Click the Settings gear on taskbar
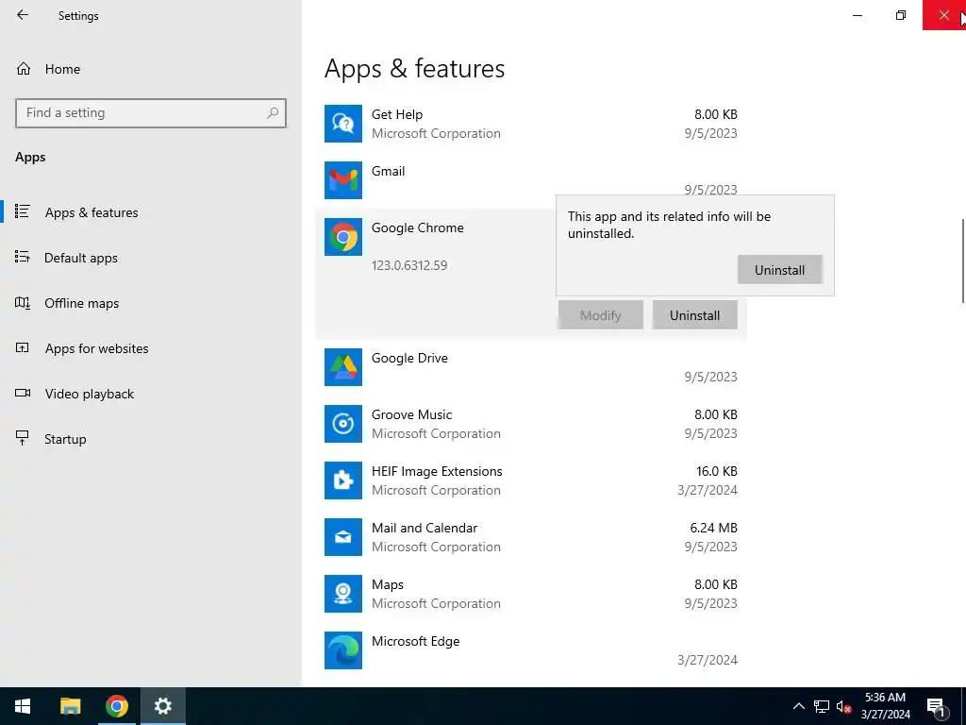Screen dimensions: 966x725 [x=163, y=706]
